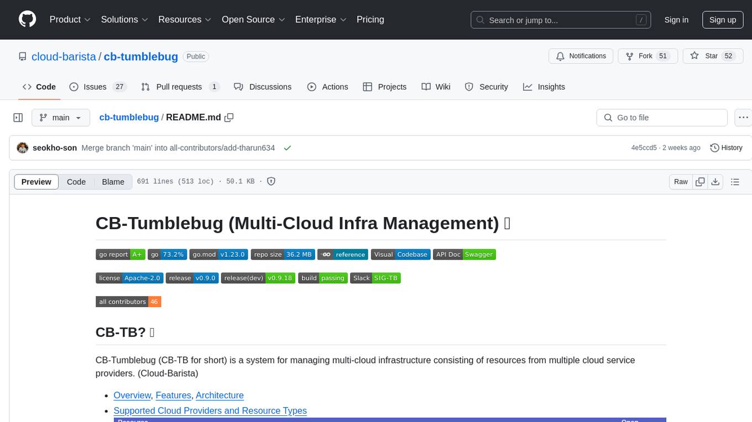
Task: Open the Pull requests tab
Action: click(x=180, y=87)
